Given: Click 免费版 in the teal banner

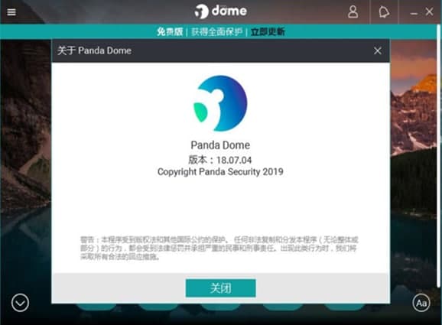Looking at the screenshot, I should tap(170, 31).
